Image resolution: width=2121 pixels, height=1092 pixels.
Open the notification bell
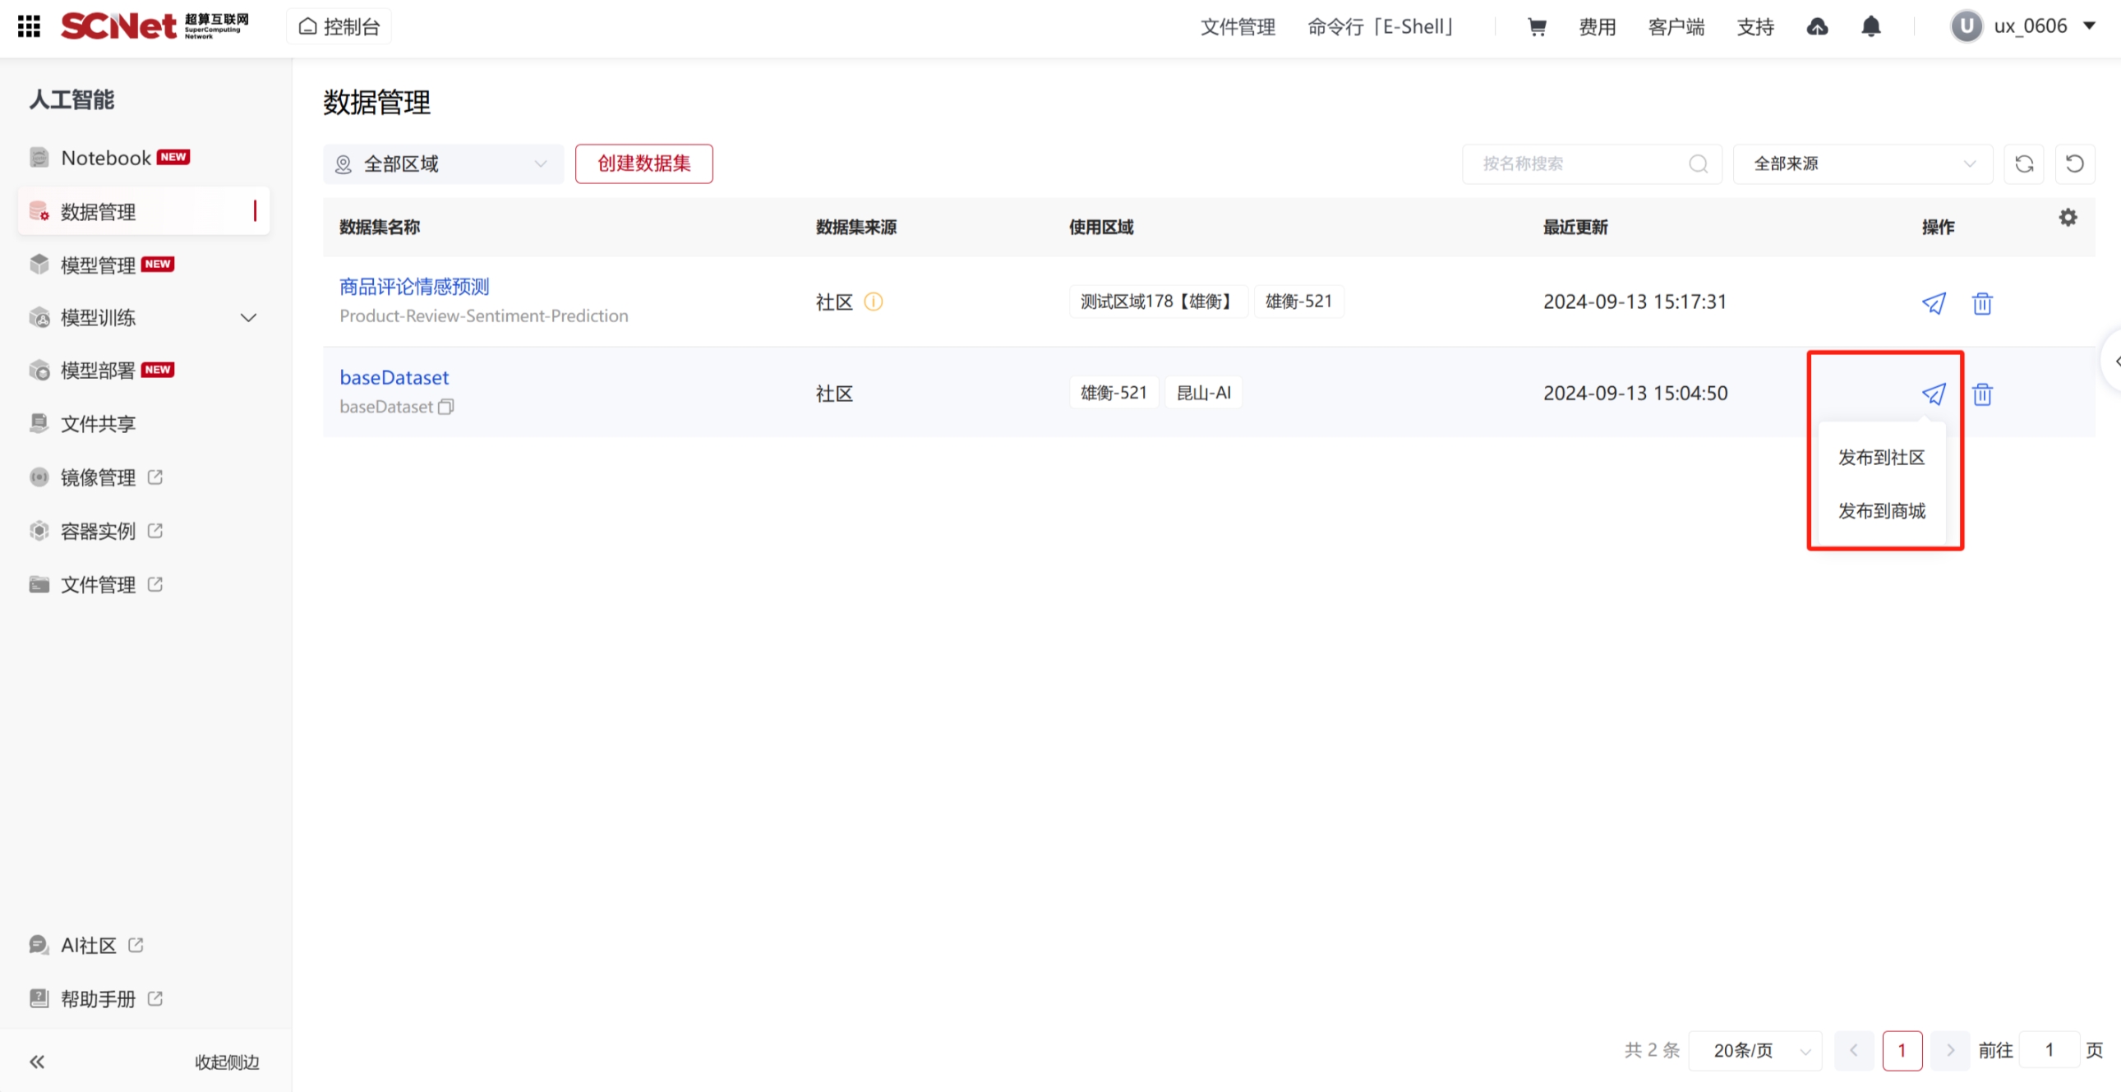(x=1870, y=26)
